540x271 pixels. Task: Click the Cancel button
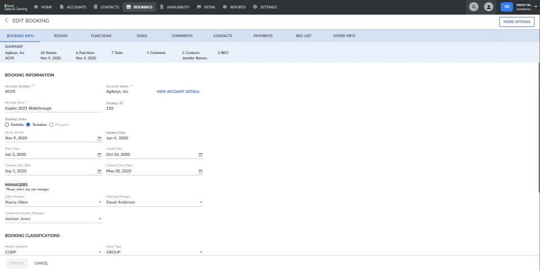(41, 264)
